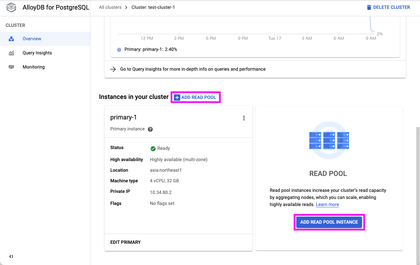
Task: Click the '3 AM' chart axis label
Action: click(x=307, y=38)
